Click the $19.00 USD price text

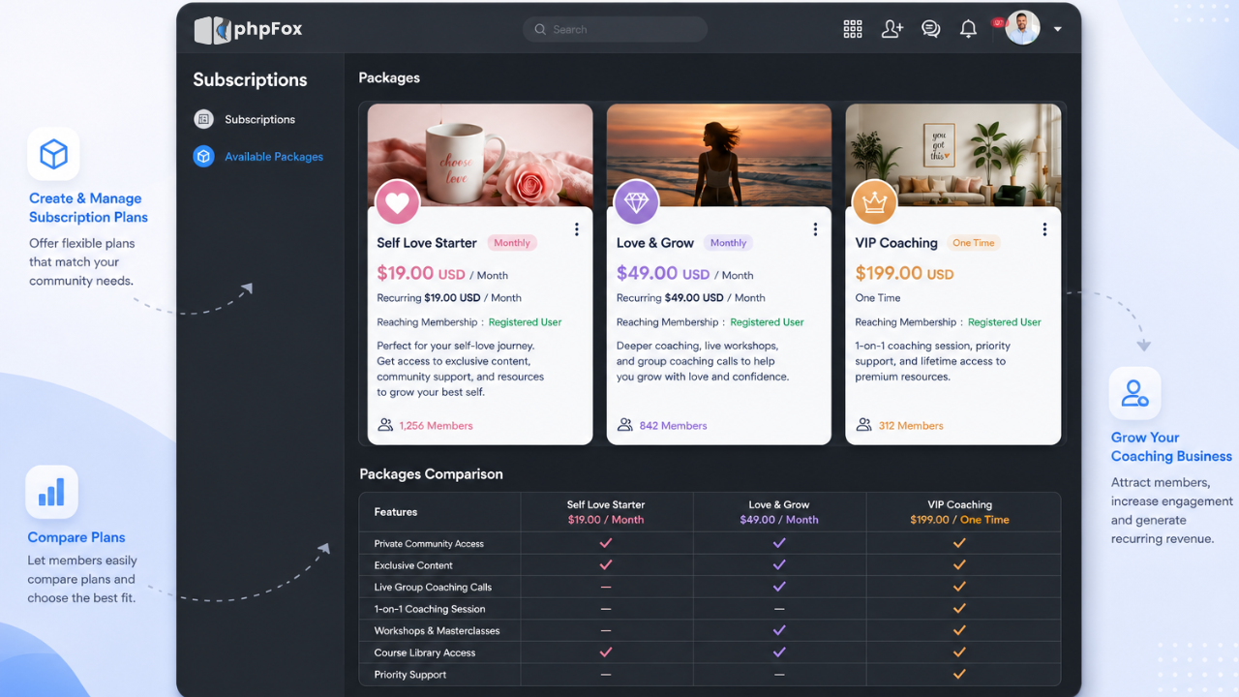(421, 274)
